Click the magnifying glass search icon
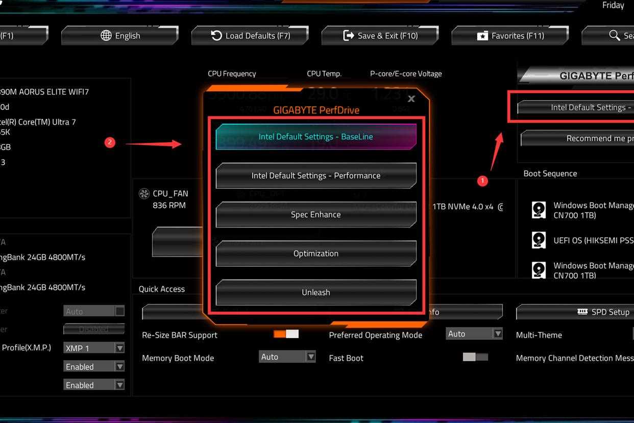This screenshot has width=634, height=423. (615, 35)
